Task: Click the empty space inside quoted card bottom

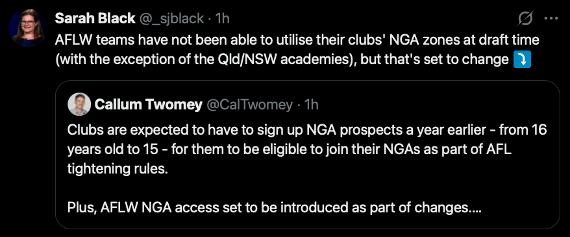Action: [x=308, y=222]
